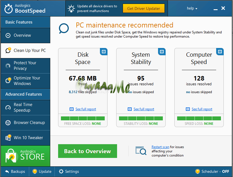233x177 pixels.
Task: Click the Backups button label
Action: [18, 171]
